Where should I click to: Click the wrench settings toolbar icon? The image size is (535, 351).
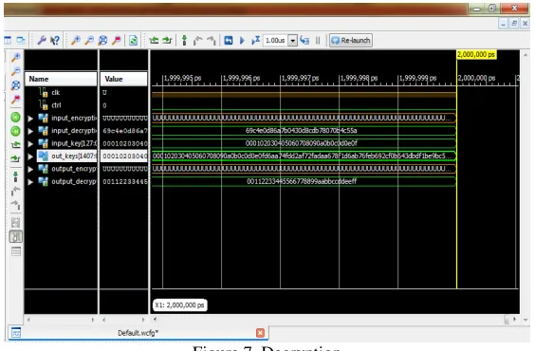42,41
